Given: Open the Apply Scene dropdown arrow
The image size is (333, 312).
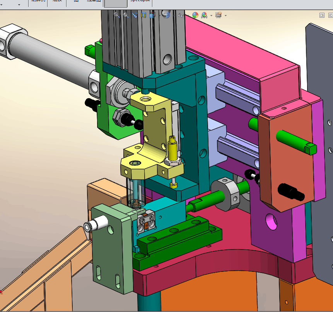Looking at the screenshot, I should point(211,15).
